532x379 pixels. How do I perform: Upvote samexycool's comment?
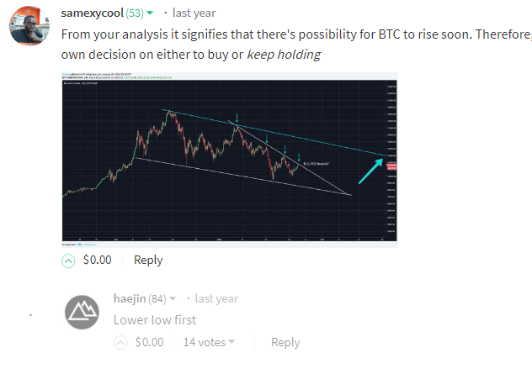(x=68, y=261)
